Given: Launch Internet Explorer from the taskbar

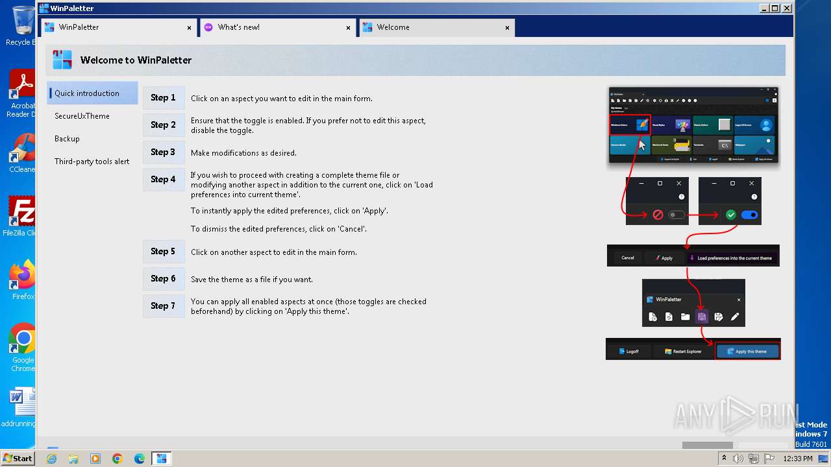Looking at the screenshot, I should coord(52,459).
